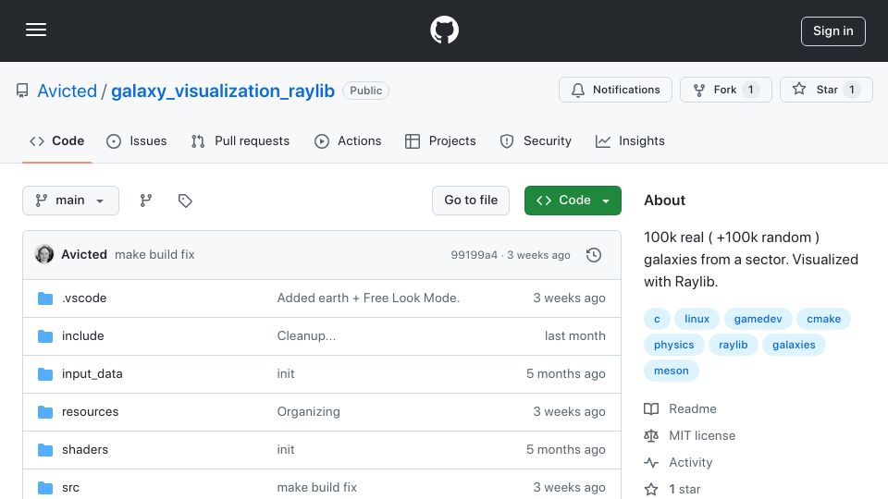The height and width of the screenshot is (499, 888).
Task: Open the src folder
Action: coord(70,488)
